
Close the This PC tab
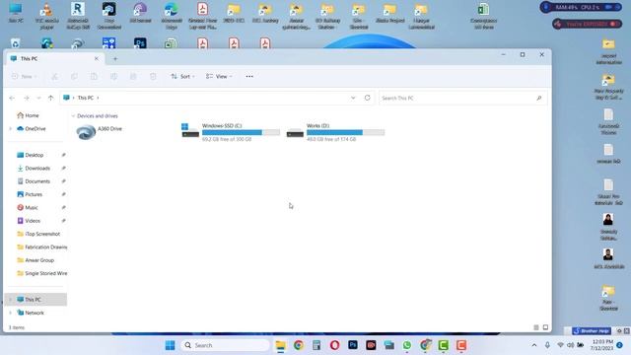coord(97,59)
